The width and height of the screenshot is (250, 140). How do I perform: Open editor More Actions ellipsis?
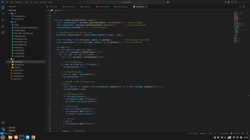tap(247, 7)
